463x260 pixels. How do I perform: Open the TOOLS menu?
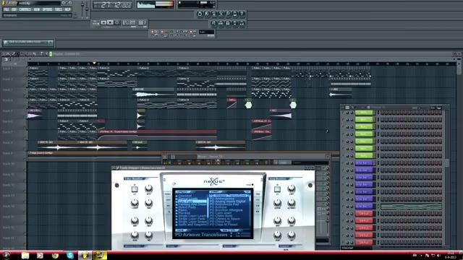(59, 9)
